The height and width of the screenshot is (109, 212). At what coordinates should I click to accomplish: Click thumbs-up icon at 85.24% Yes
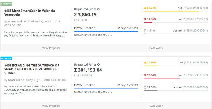[x=145, y=8]
